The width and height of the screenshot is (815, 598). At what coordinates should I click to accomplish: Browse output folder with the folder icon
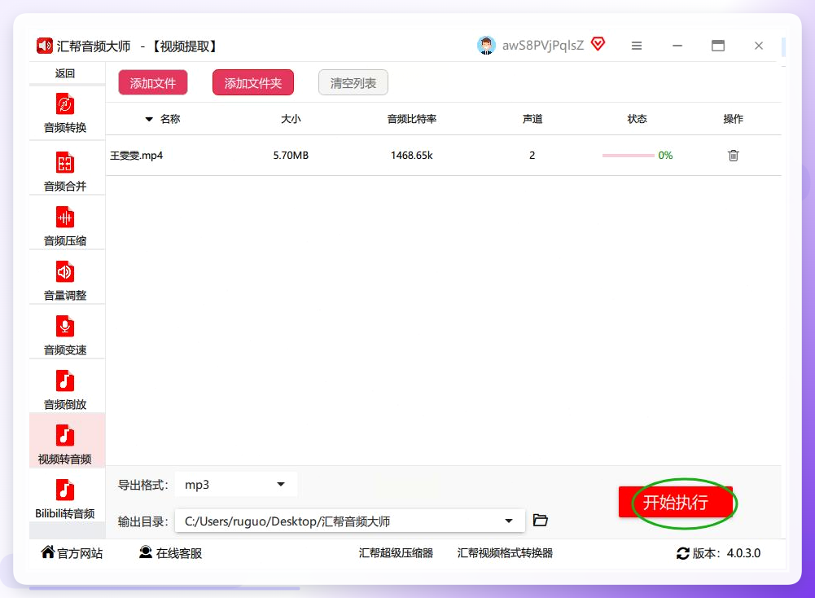click(x=540, y=520)
